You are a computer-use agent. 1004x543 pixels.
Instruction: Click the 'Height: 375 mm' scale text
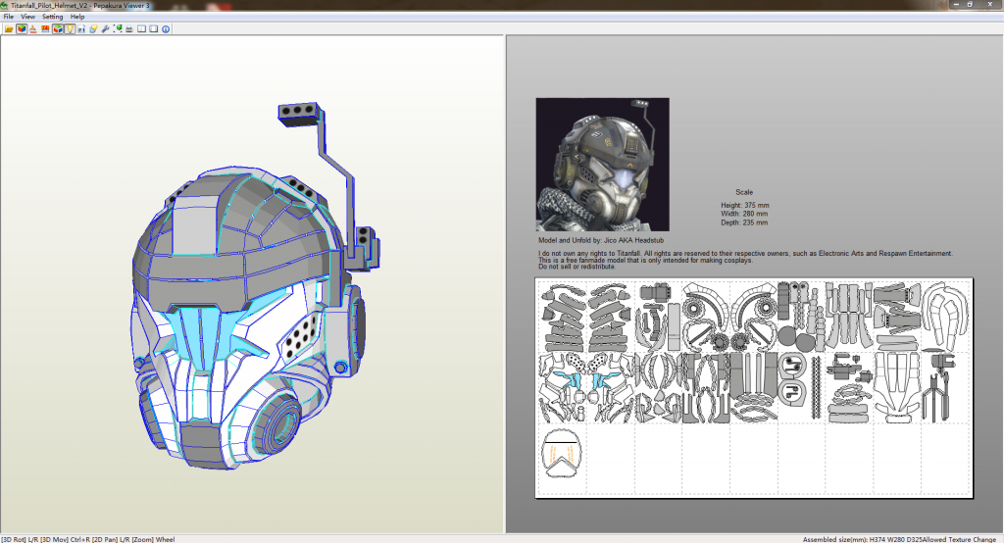point(745,206)
